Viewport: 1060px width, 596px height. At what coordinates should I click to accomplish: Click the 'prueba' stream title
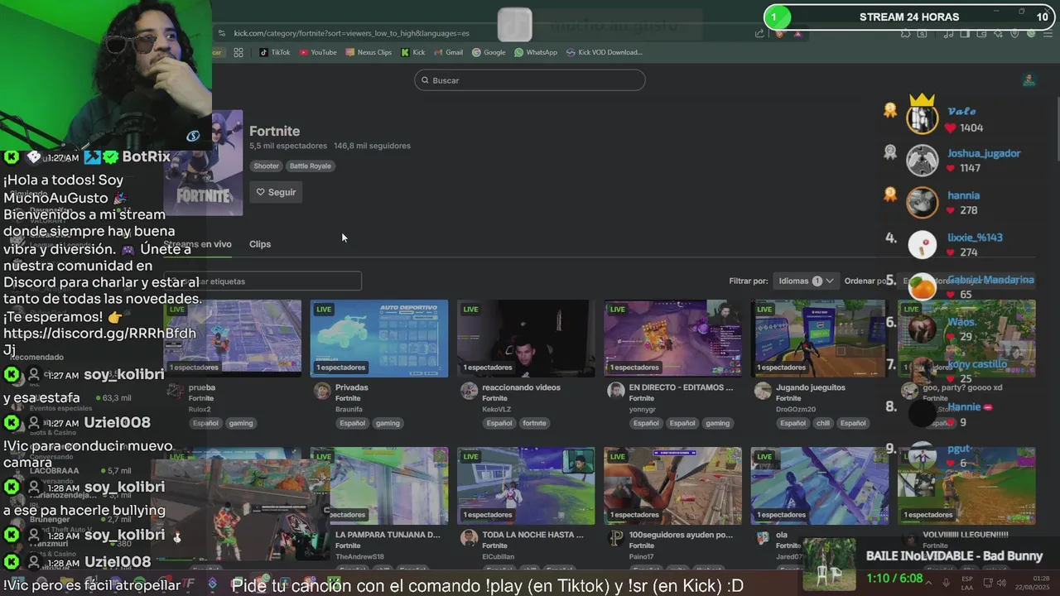[202, 387]
